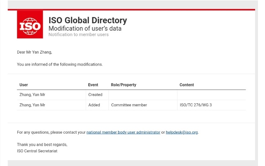Click the 'Thank you and best regards' line
Screen dimensions: 265x166
42,144
